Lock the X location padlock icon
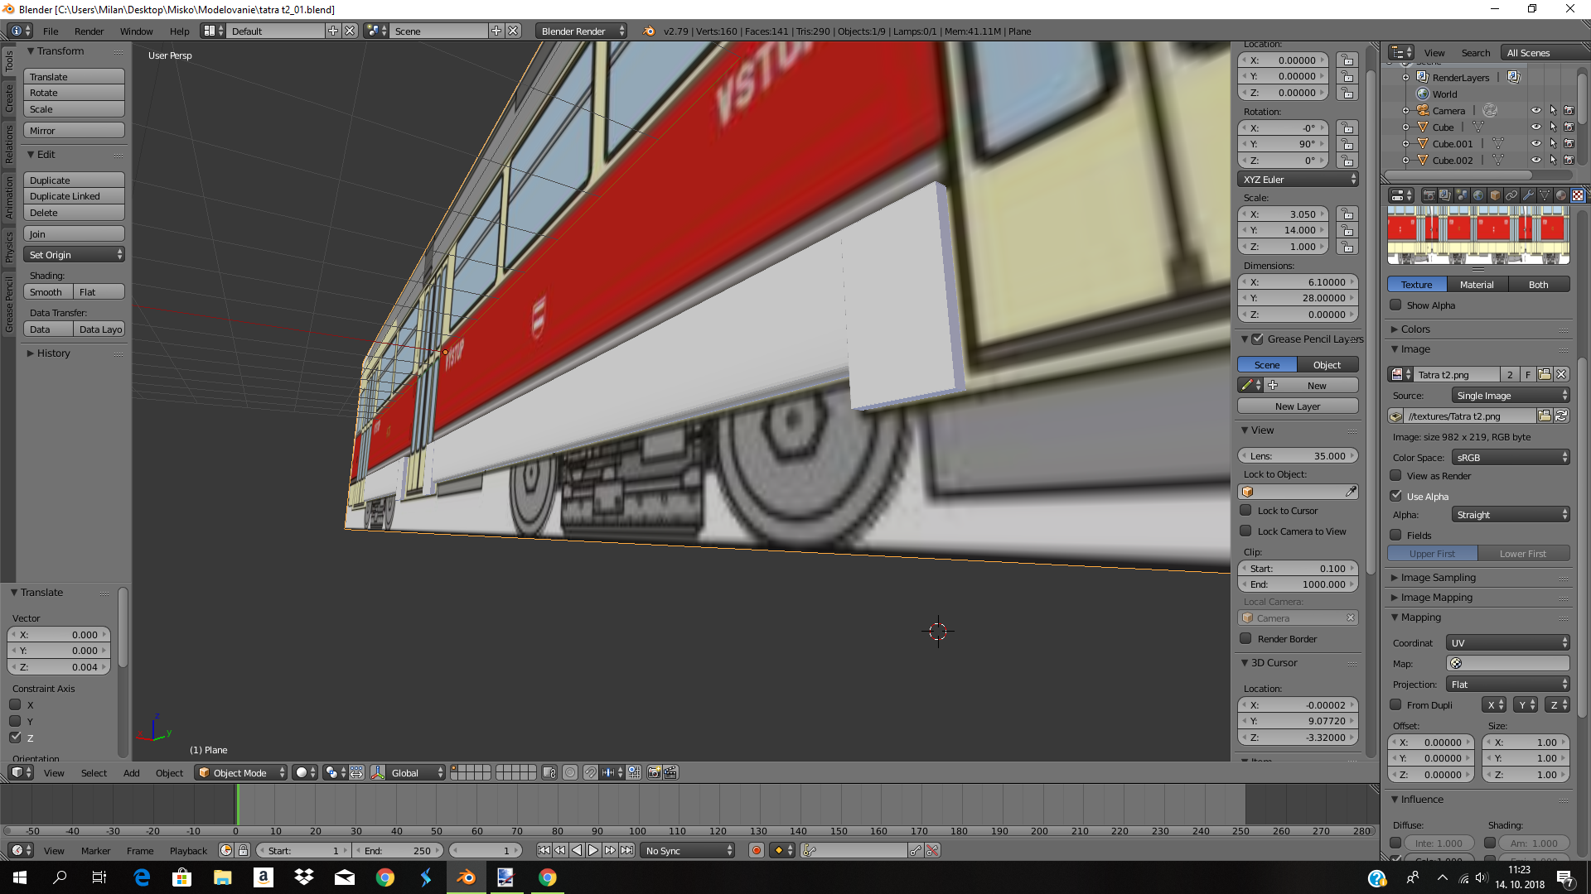Screen dimensions: 1591x894 pos(1347,60)
